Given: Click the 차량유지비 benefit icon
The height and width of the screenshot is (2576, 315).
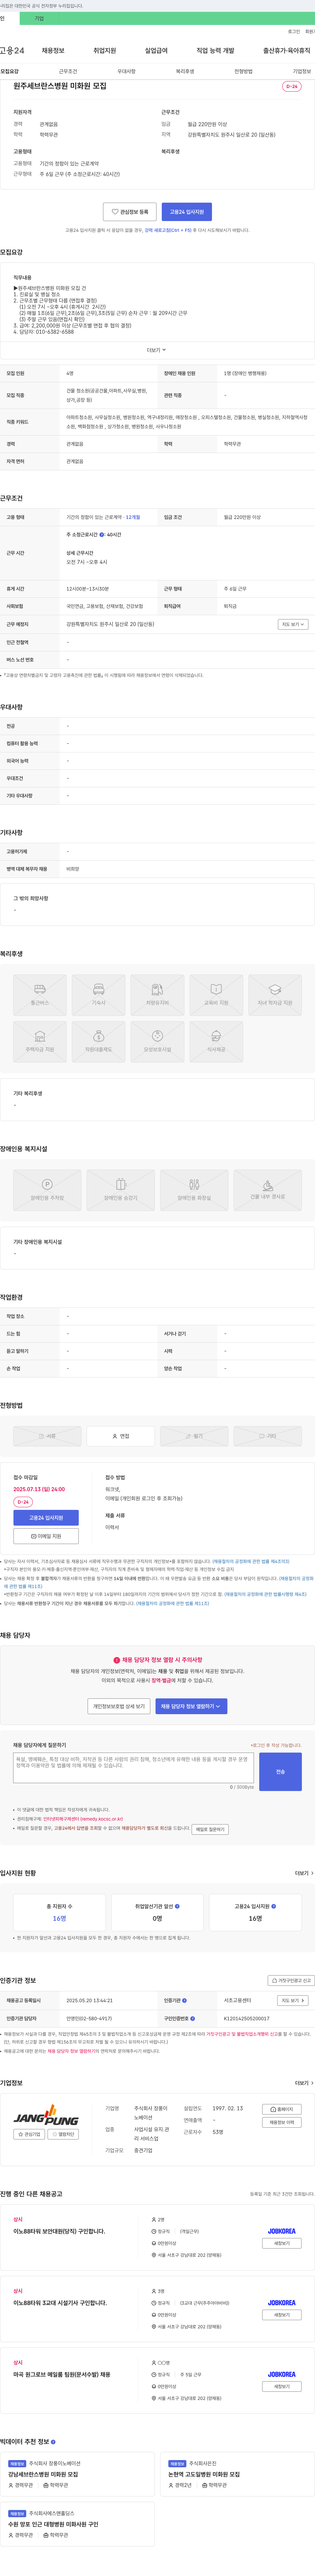Looking at the screenshot, I should pos(157,995).
